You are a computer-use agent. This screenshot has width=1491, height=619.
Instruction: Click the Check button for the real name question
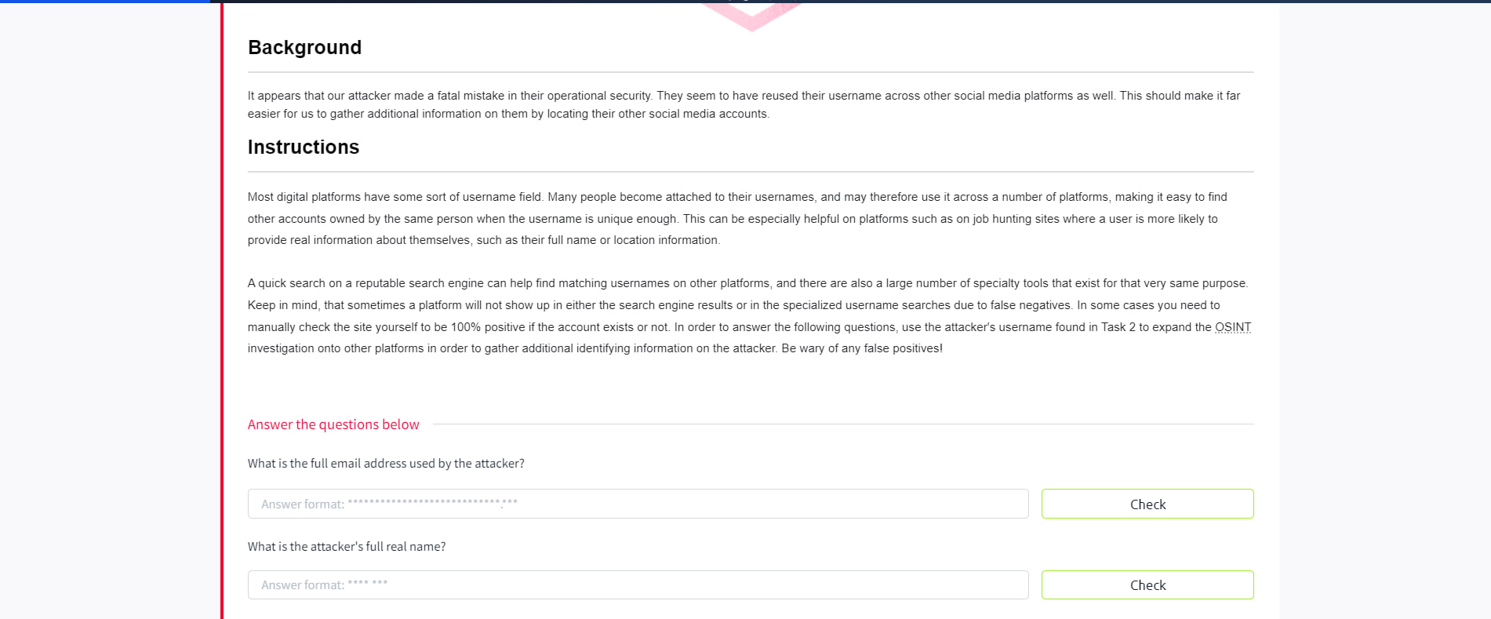1147,584
